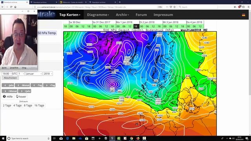Image resolution: width=251 pixels, height=141 pixels.
Task: Click Type here to search box
Action: (29, 138)
